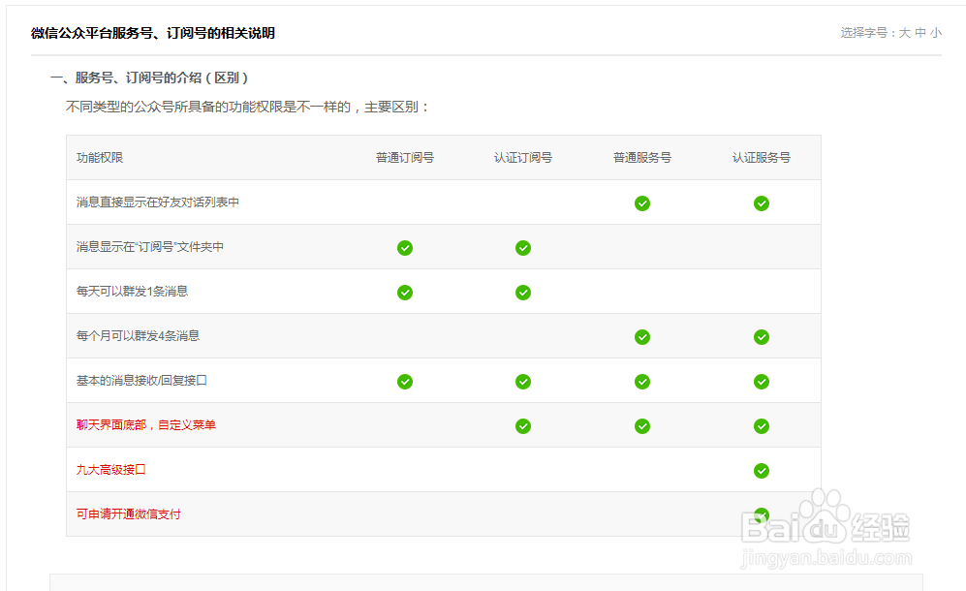Click the 认证订阅号 column header
966x591 pixels.
click(x=523, y=158)
